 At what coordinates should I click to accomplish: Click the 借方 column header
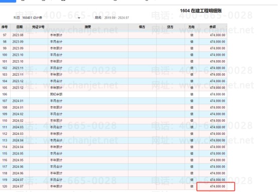[142, 27]
